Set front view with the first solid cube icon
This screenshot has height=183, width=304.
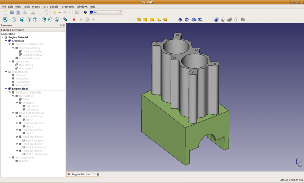[22, 19]
